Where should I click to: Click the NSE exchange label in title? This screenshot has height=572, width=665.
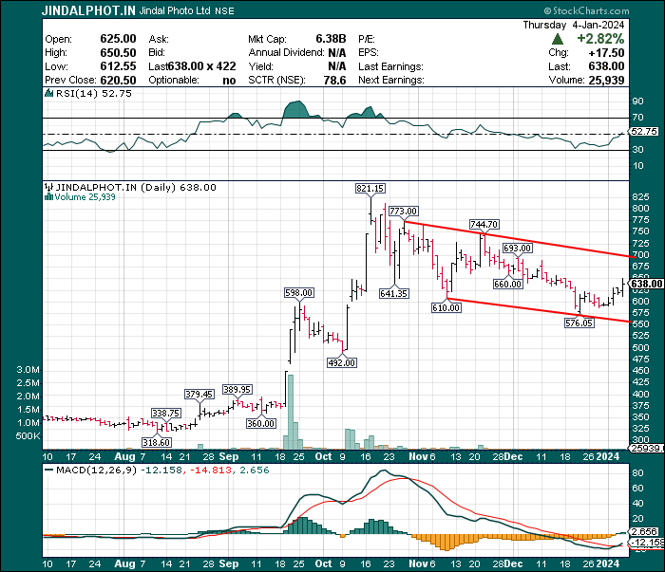click(224, 11)
